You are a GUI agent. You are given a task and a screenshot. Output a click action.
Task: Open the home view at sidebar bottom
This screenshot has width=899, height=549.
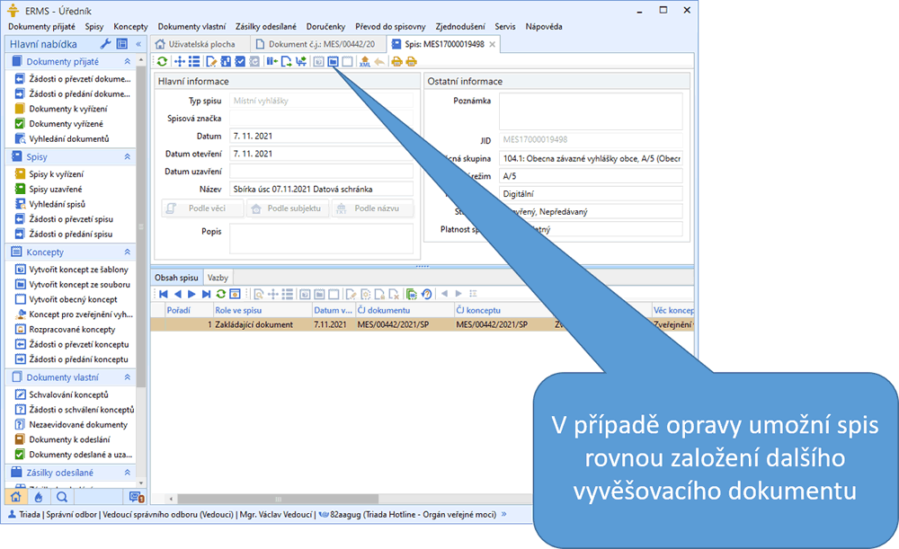(x=15, y=496)
